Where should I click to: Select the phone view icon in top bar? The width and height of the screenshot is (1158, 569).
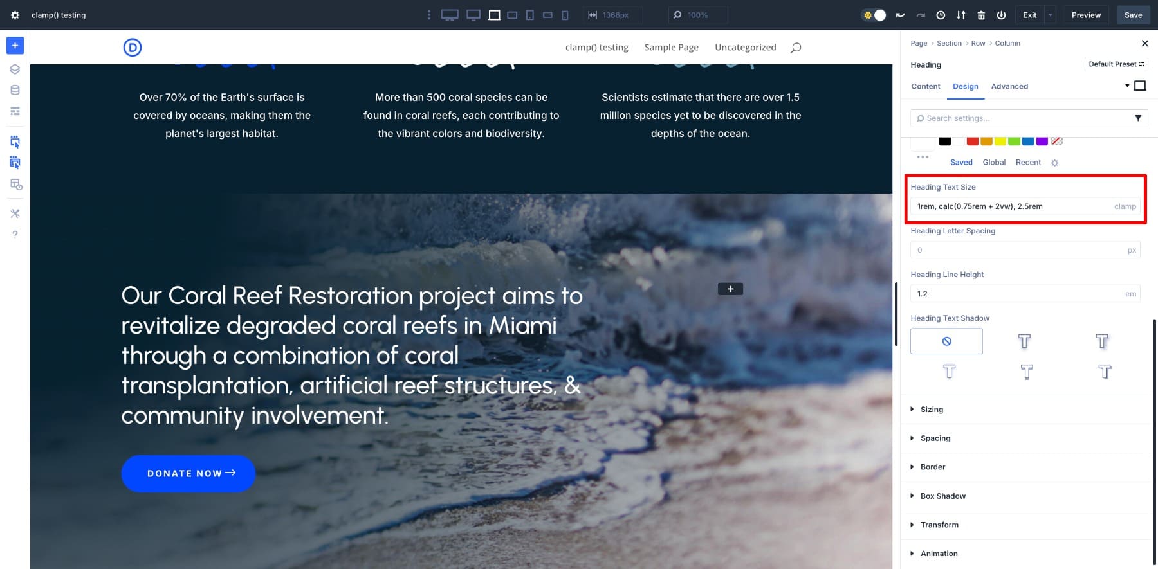(565, 15)
